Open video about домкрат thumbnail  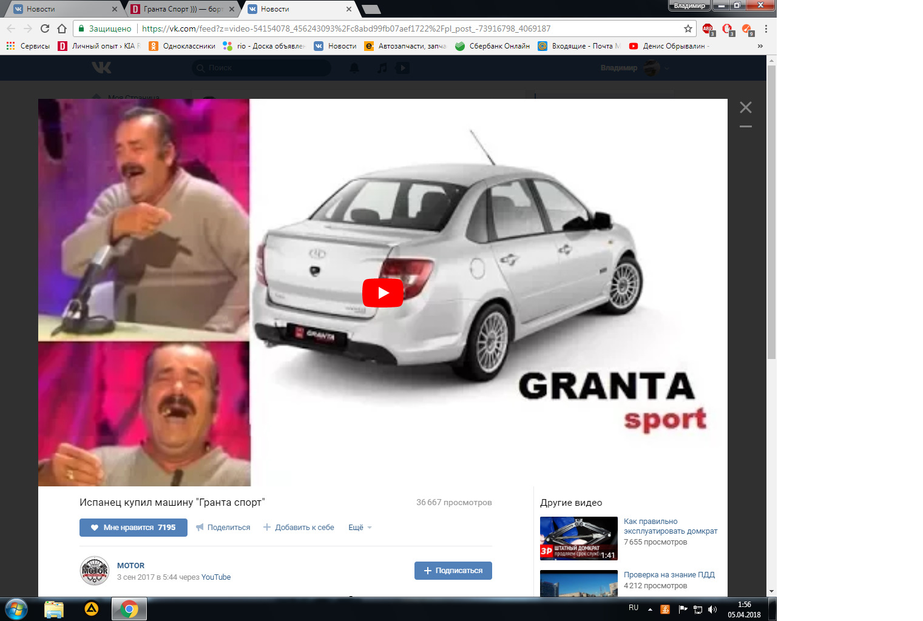579,539
